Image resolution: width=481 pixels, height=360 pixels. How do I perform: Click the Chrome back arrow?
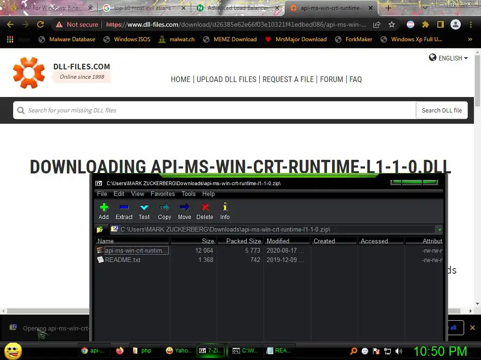coord(10,24)
